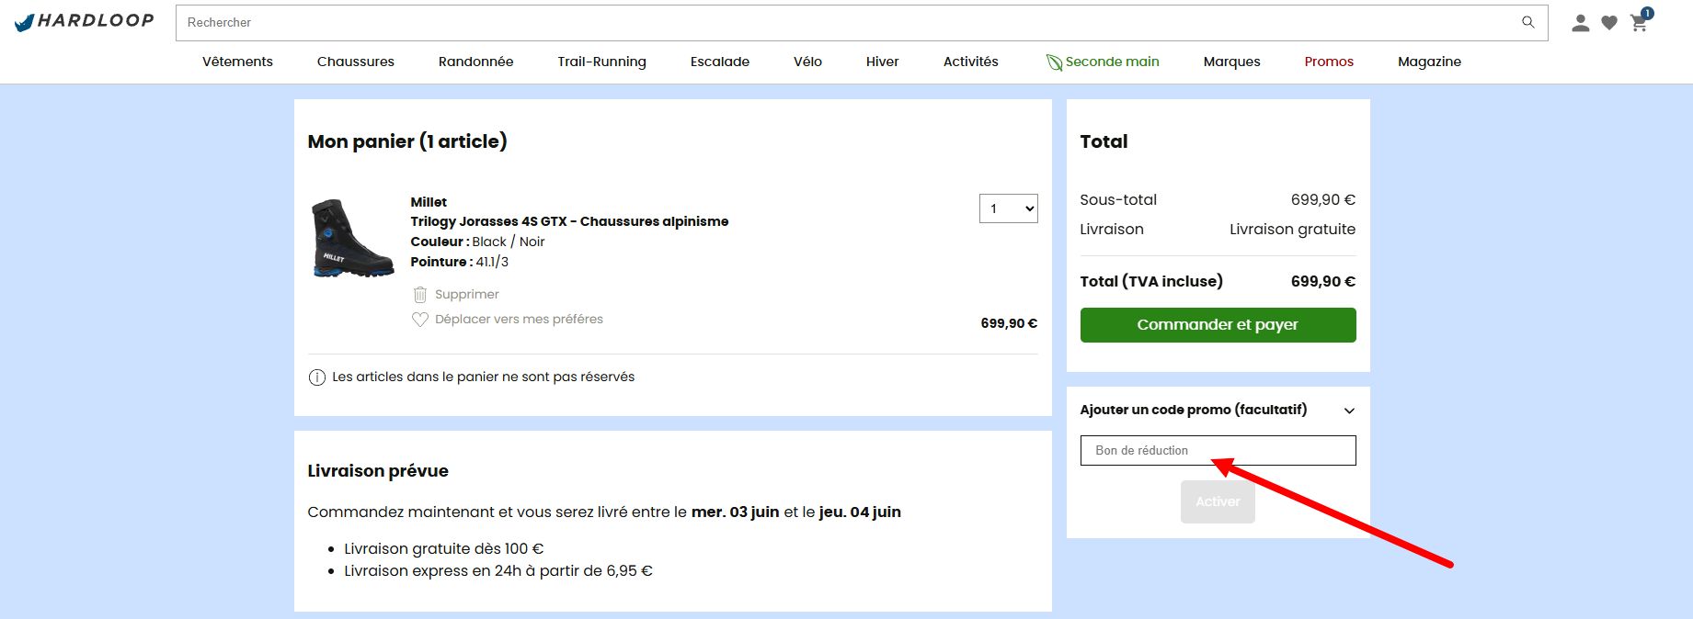Open Trilogy Jorasses 4S GTX product link
The width and height of the screenshot is (1693, 619).
569,221
